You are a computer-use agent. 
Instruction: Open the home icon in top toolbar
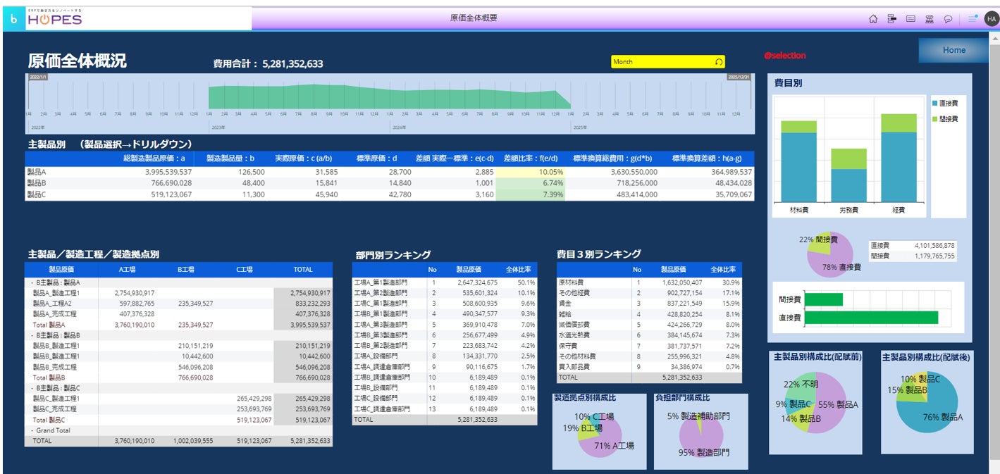click(873, 19)
